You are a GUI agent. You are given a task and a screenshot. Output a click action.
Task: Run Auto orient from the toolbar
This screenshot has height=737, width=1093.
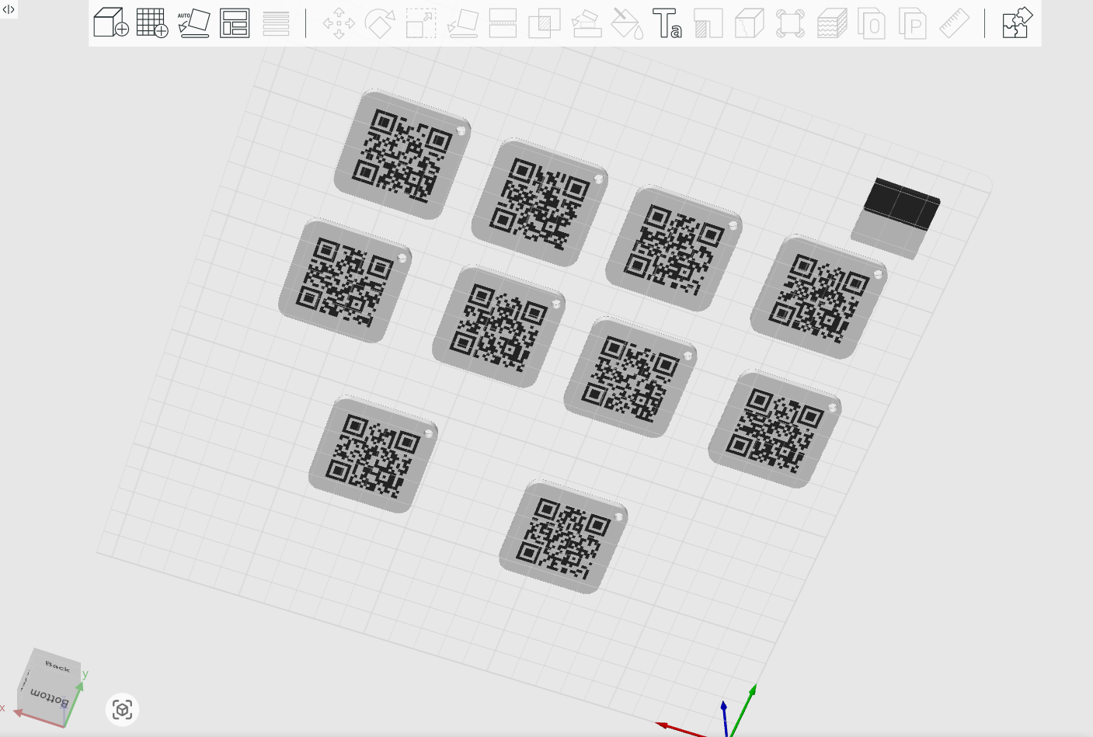[x=193, y=23]
